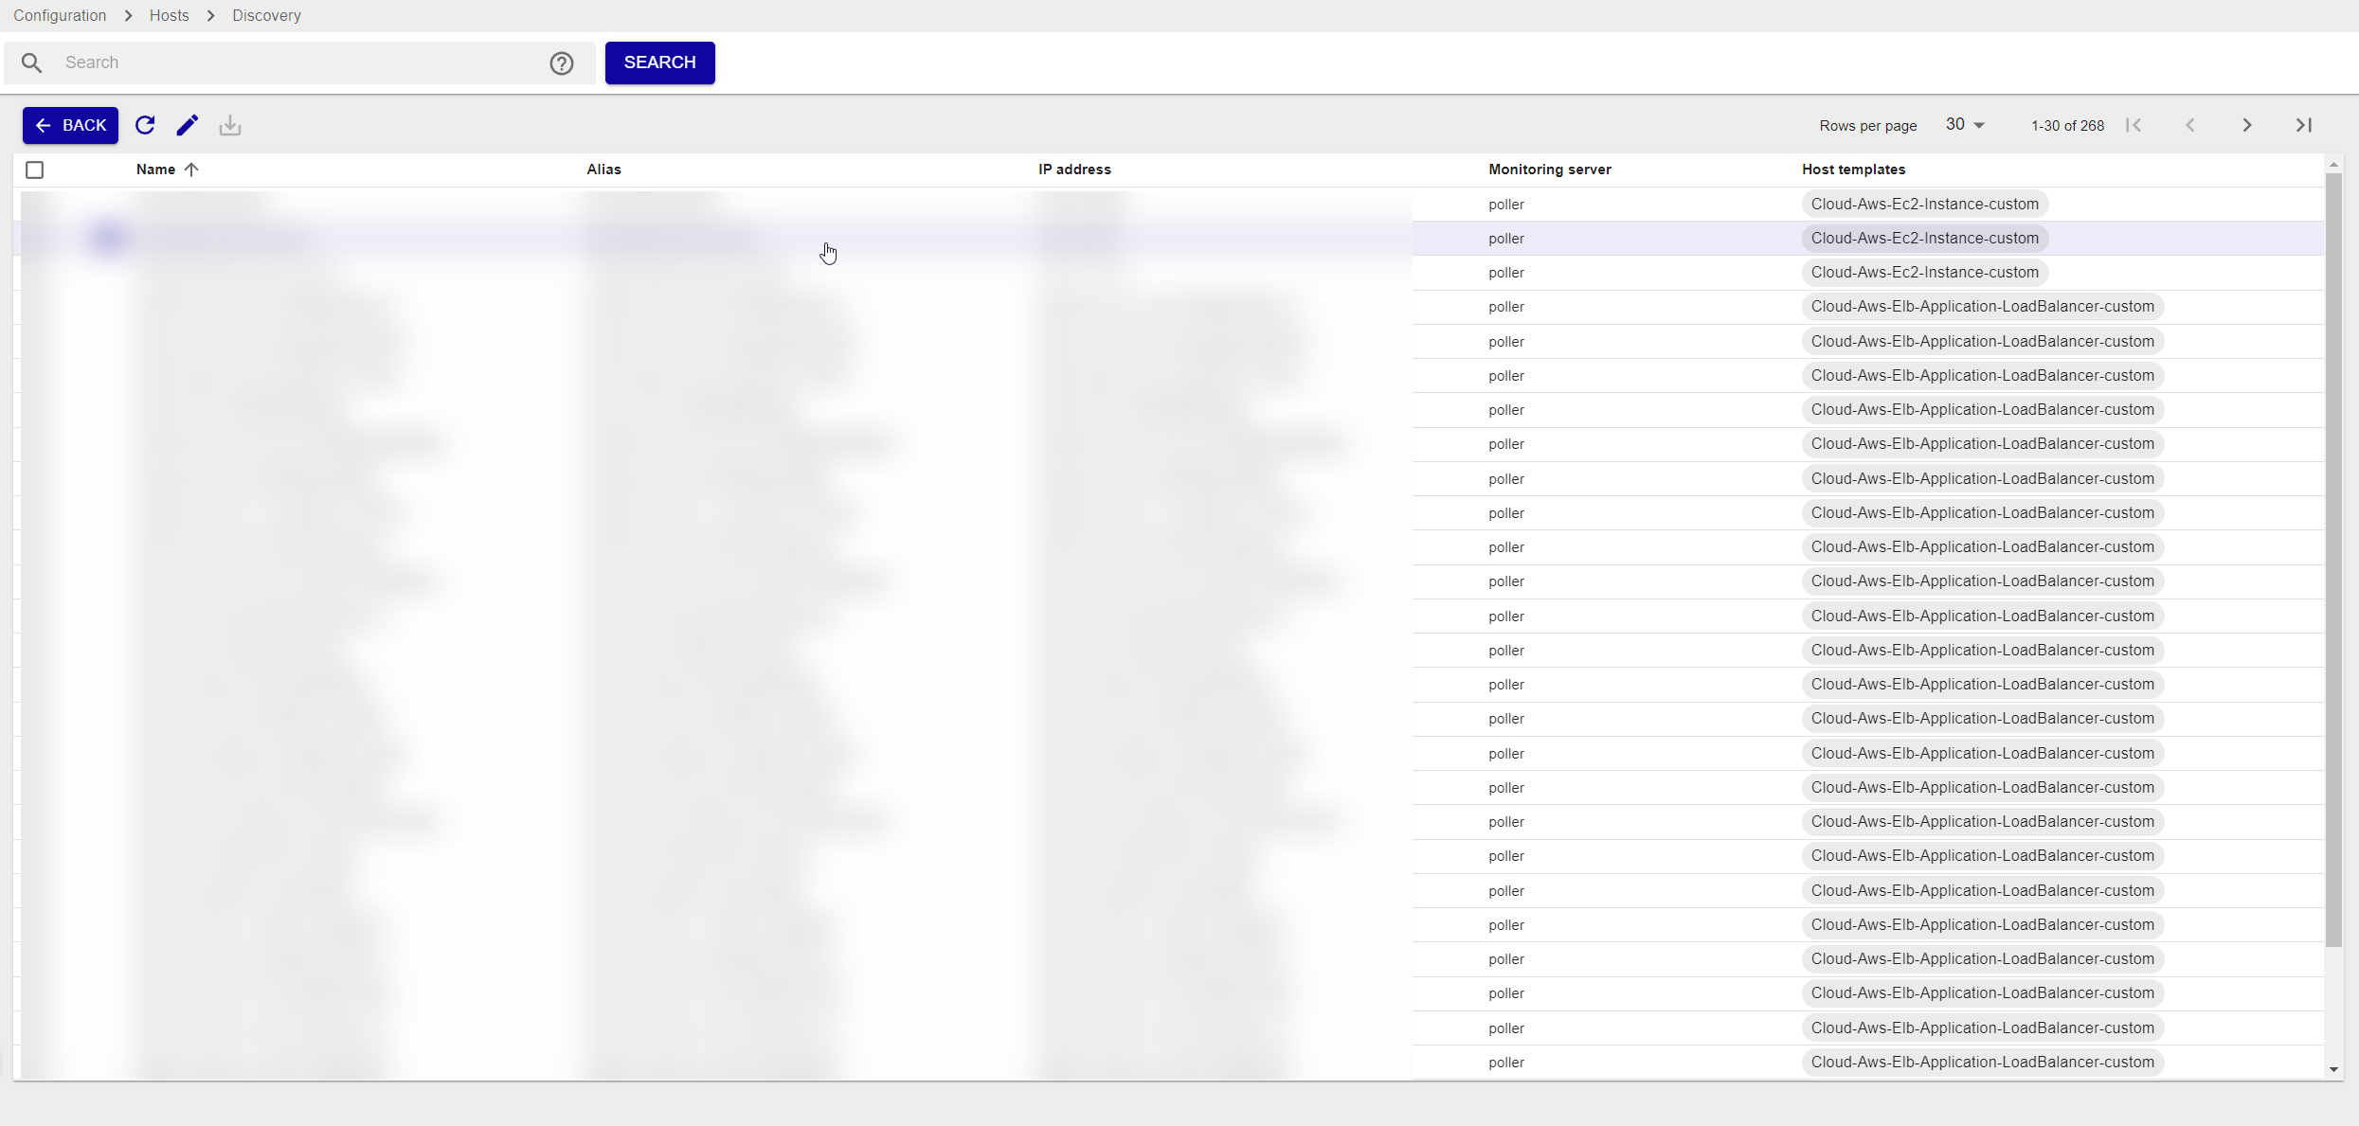Jump to last page icon
The width and height of the screenshot is (2359, 1126).
pyautogui.click(x=2304, y=125)
